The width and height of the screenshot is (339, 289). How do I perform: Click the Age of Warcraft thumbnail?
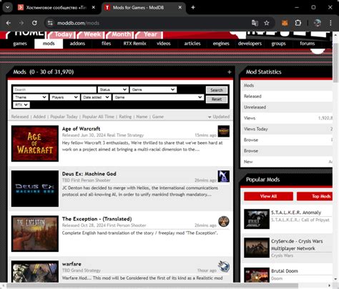pos(35,144)
